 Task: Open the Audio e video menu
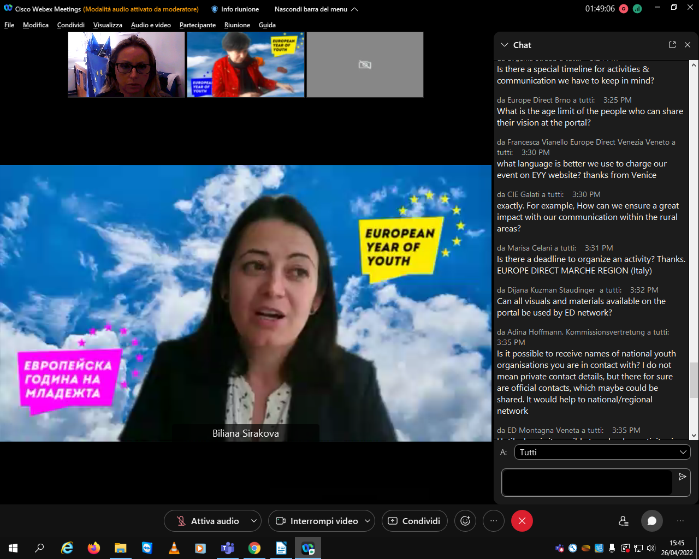coord(151,25)
